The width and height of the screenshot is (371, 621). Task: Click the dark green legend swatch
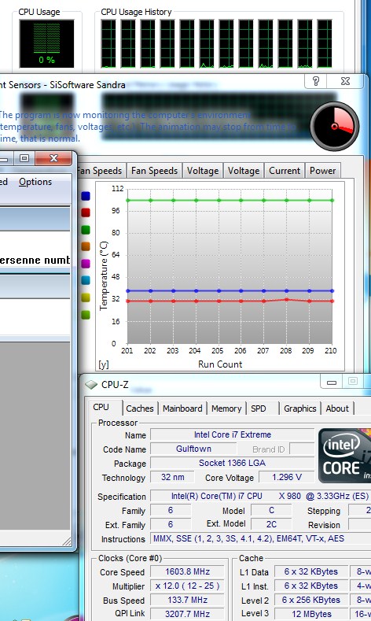(x=86, y=230)
